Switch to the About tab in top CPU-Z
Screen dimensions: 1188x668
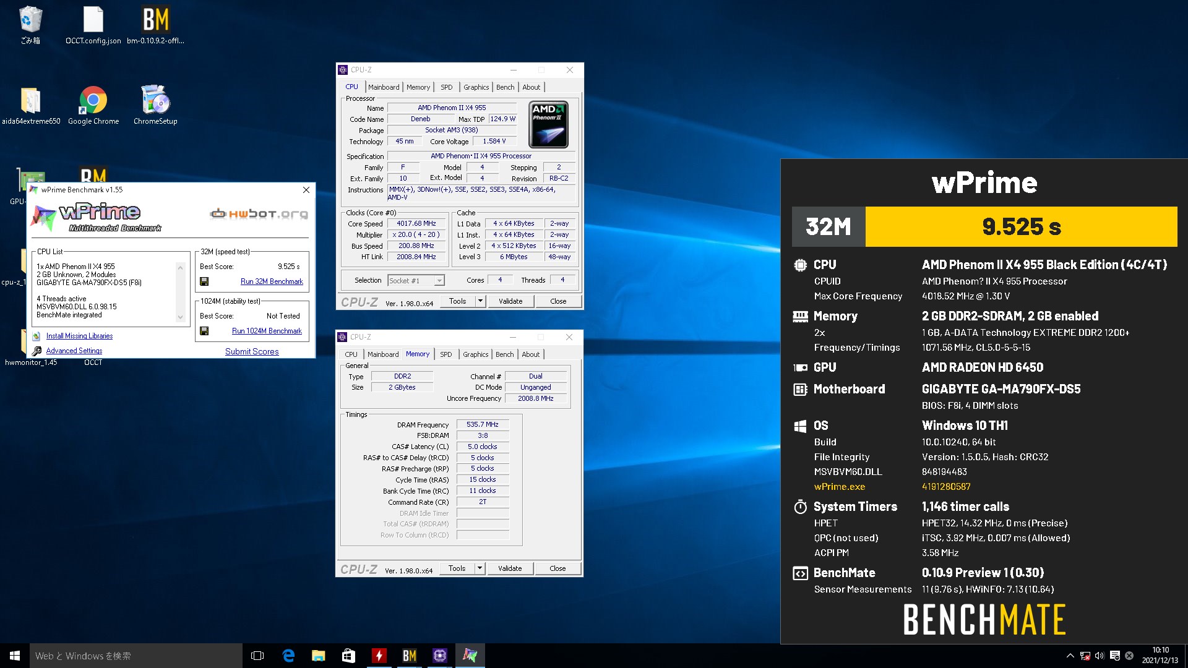tap(532, 87)
